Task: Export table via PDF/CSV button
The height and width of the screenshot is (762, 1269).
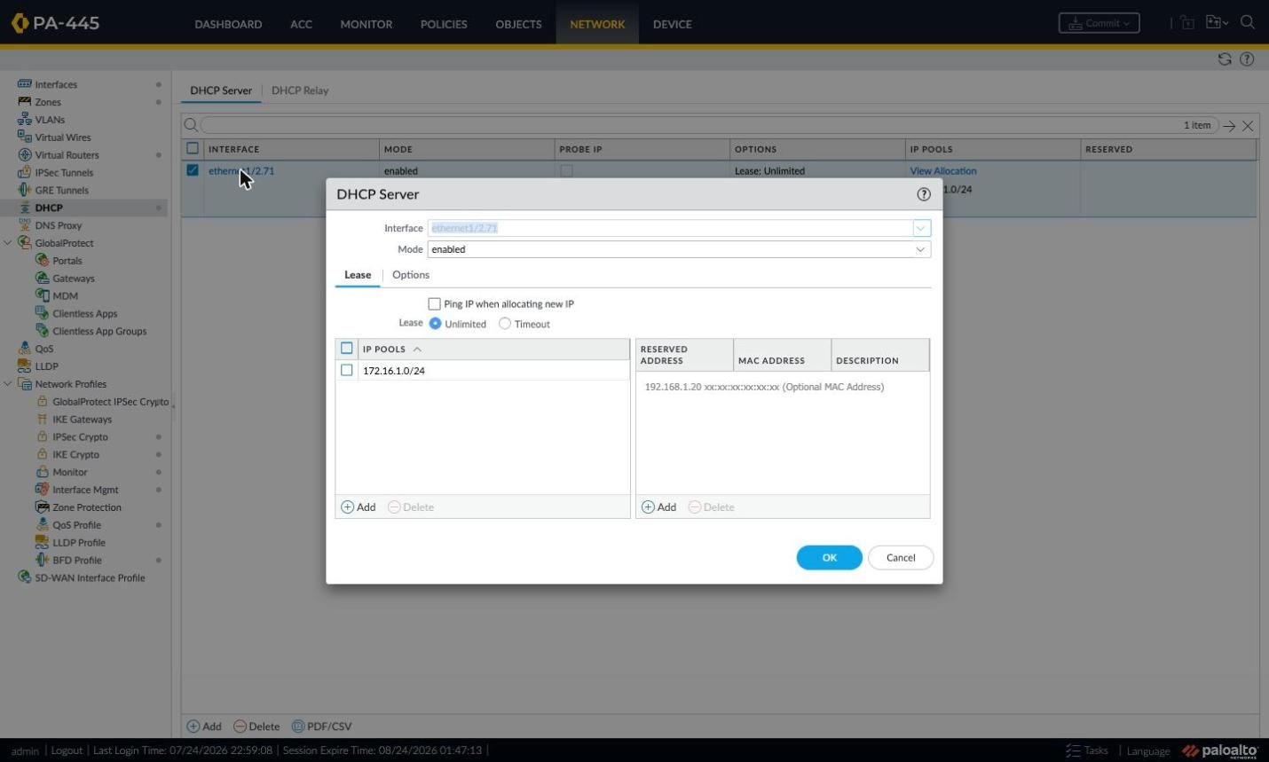Action: click(322, 727)
